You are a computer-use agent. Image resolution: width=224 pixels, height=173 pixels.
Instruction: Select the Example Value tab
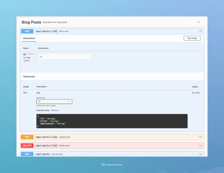[x=43, y=110]
